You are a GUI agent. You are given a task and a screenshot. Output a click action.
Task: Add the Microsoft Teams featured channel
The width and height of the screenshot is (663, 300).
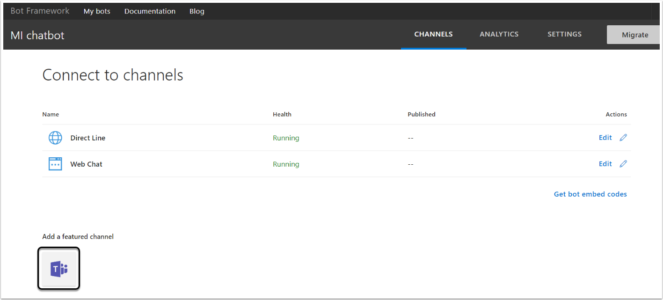pyautogui.click(x=59, y=269)
